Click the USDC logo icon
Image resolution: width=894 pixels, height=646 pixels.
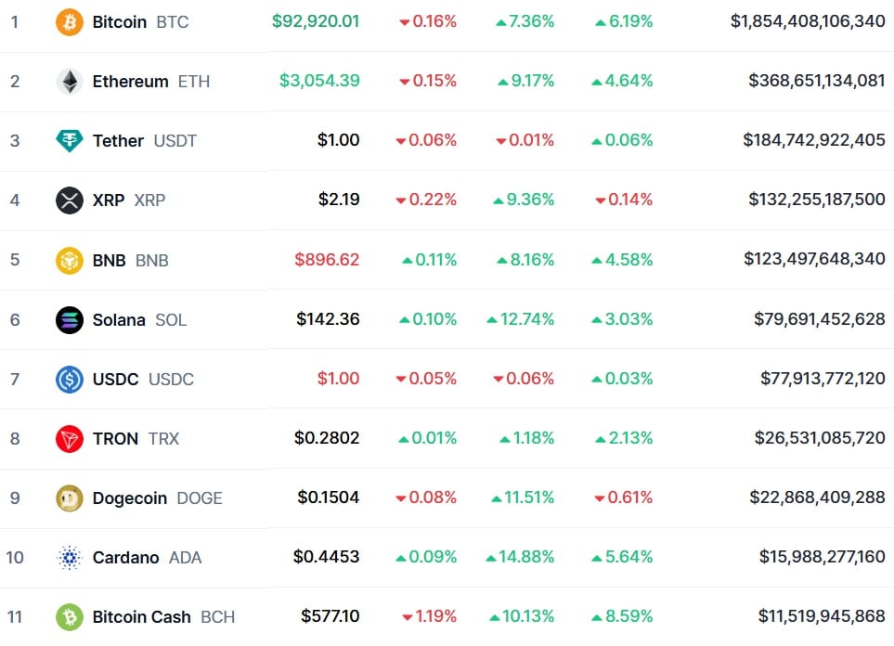(70, 380)
